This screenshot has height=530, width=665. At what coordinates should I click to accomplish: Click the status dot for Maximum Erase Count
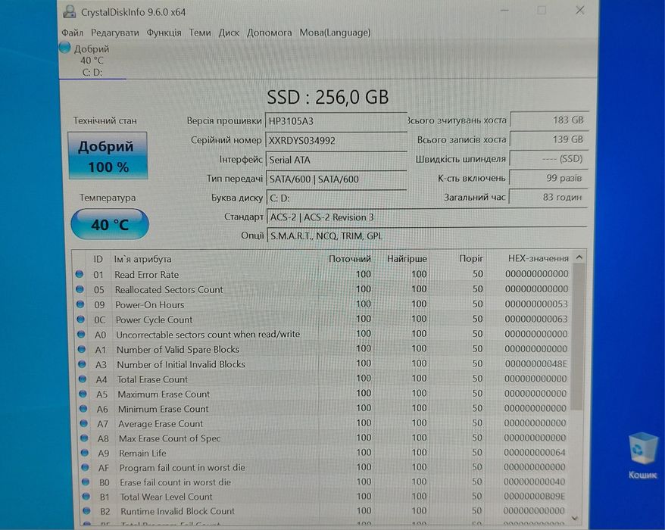pyautogui.click(x=83, y=394)
